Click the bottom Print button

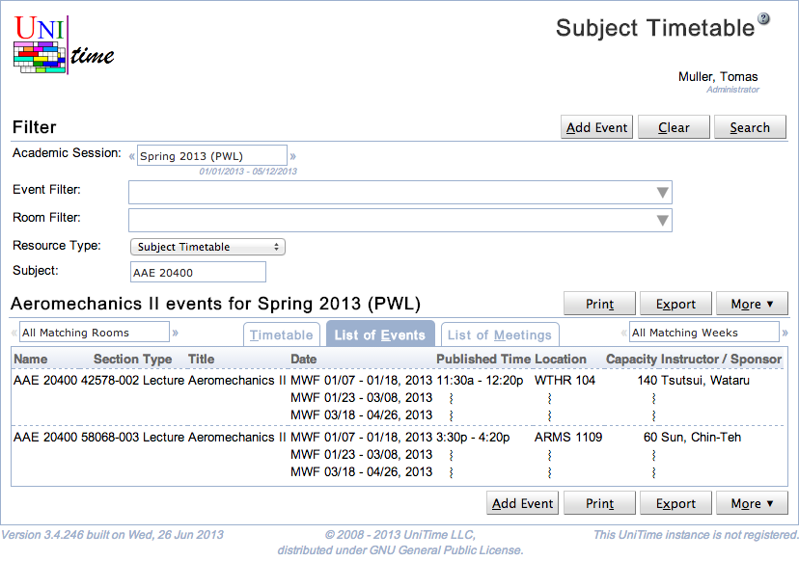coord(600,503)
